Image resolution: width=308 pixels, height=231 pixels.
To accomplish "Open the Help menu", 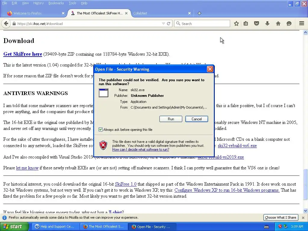I will (x=84, y=3).
